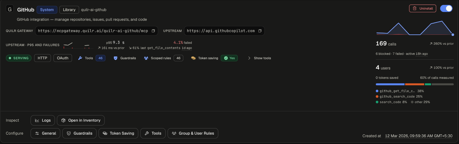This screenshot has width=459, height=144.
Task: Open the Group & User Rules tab
Action: coord(193,133)
